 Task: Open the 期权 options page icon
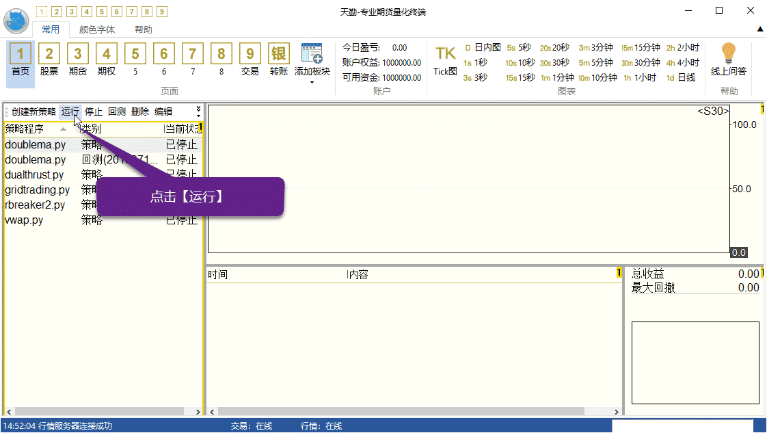click(107, 60)
